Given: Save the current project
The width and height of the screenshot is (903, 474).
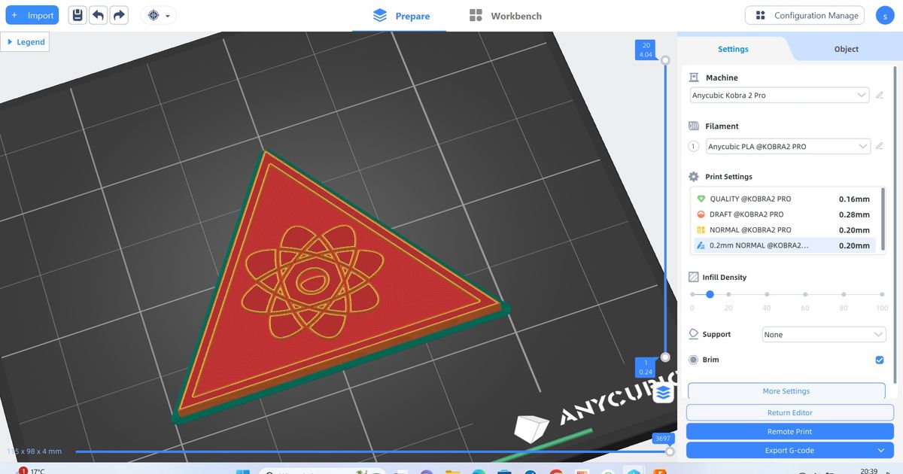Looking at the screenshot, I should click(78, 14).
